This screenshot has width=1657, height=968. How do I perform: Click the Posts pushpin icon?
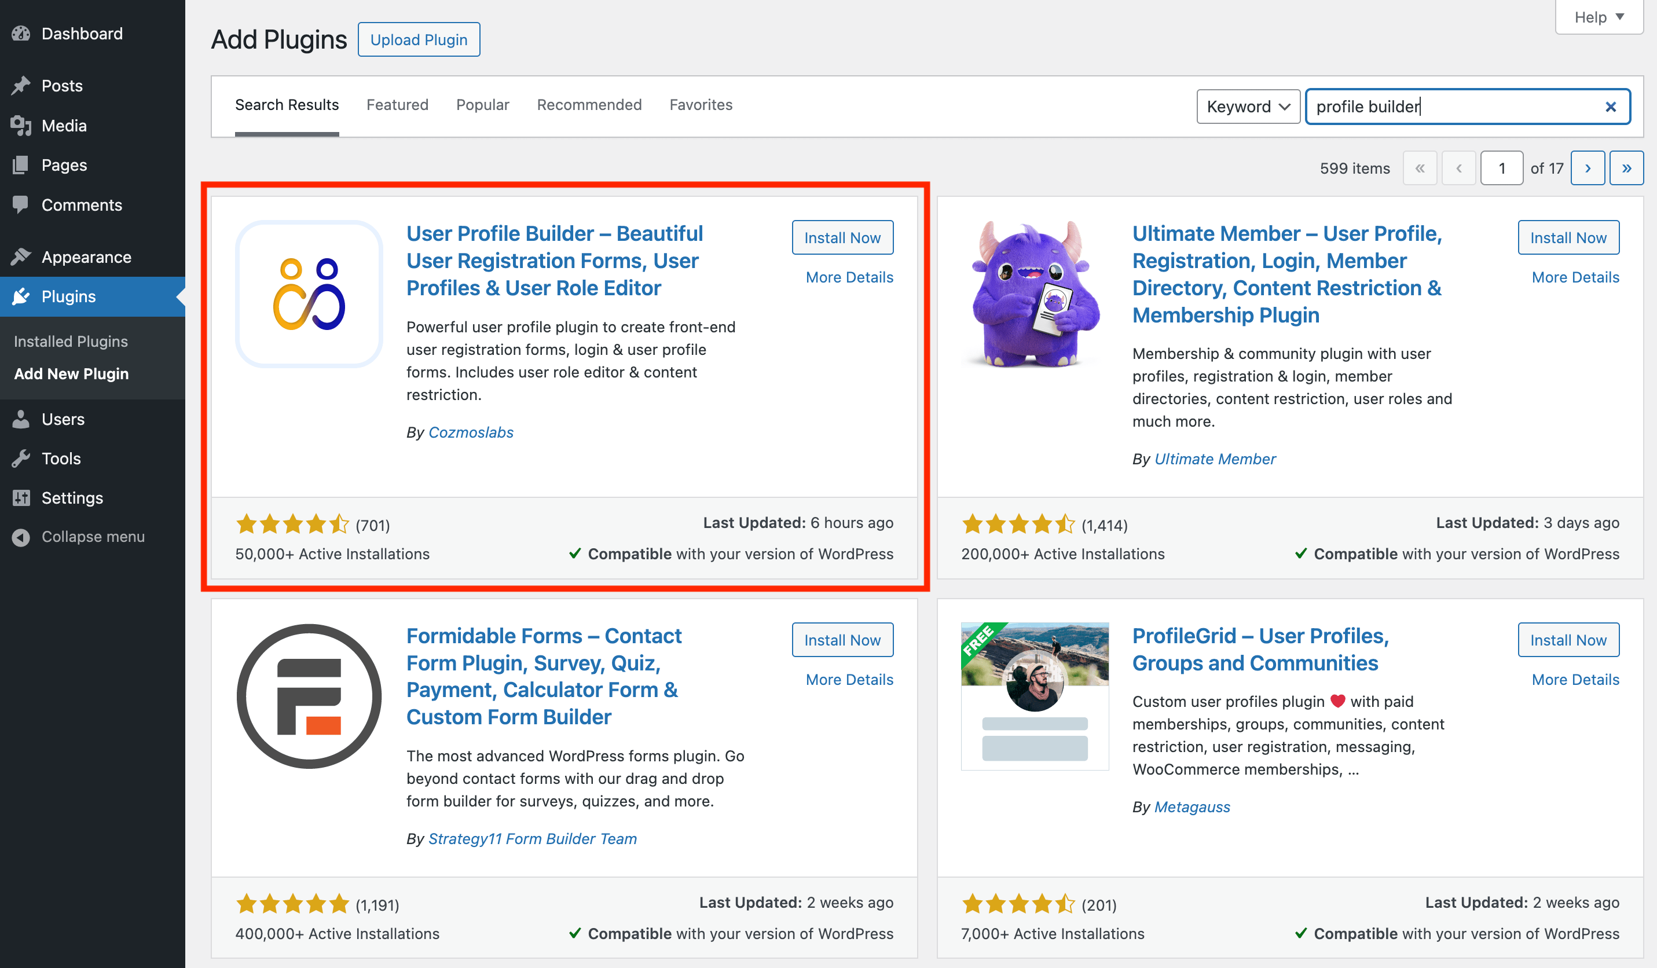21,86
